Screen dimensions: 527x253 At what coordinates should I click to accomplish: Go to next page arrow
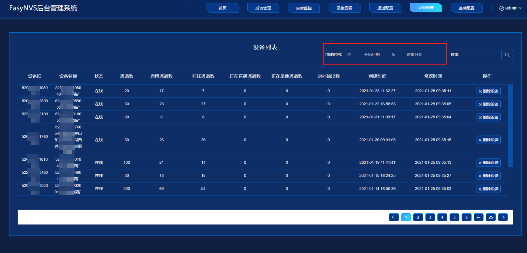click(x=503, y=217)
